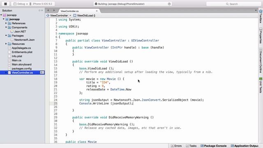The height and width of the screenshot is (148, 263).
Task: Open Info.plist file
Action: pos(17,56)
